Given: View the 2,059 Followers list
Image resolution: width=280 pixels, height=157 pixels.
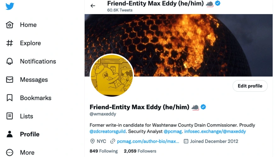Looking at the screenshot, I should [x=140, y=151].
